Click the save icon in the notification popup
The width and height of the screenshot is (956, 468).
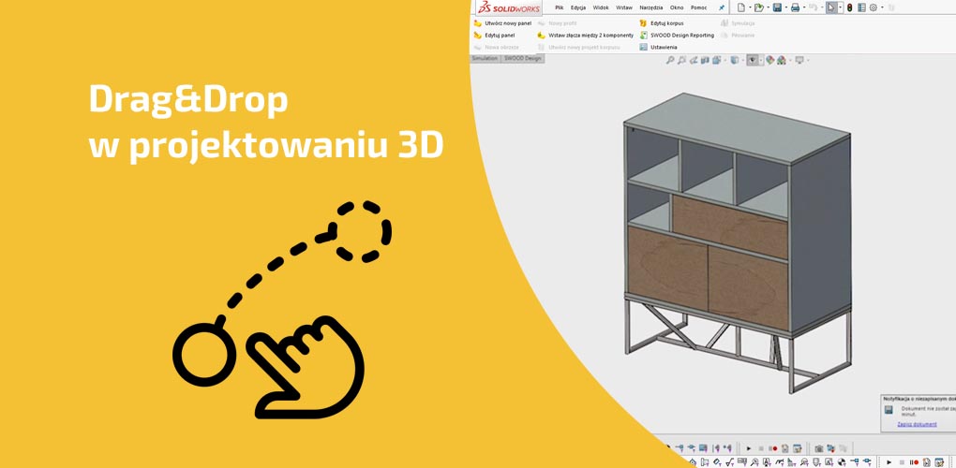pyautogui.click(x=889, y=410)
